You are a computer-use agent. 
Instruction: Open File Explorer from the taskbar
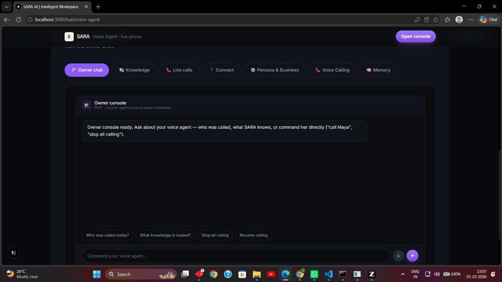point(257,275)
